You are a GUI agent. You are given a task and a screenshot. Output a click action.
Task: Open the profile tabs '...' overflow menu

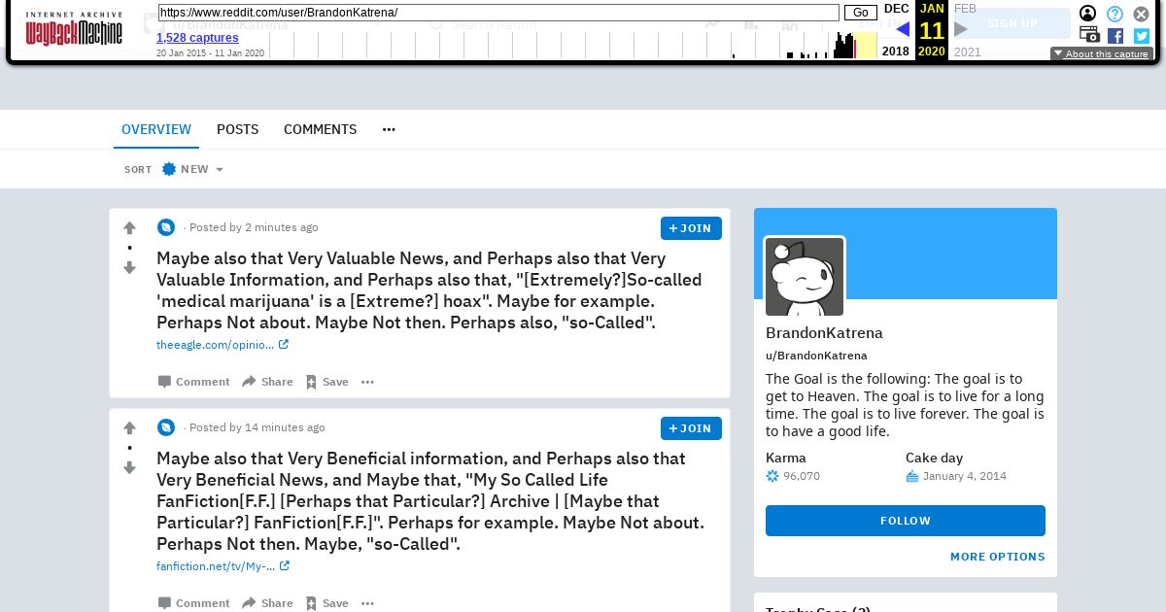389,129
